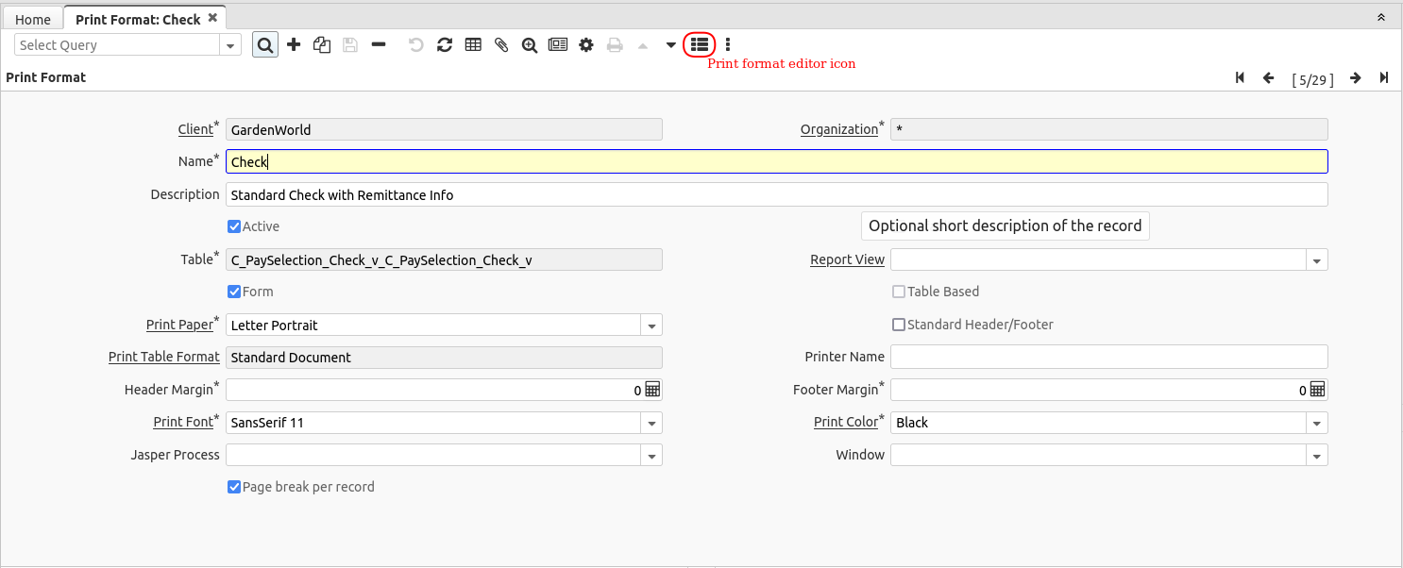Image resolution: width=1403 pixels, height=568 pixels.
Task: Click the Process gear icon
Action: click(x=586, y=44)
